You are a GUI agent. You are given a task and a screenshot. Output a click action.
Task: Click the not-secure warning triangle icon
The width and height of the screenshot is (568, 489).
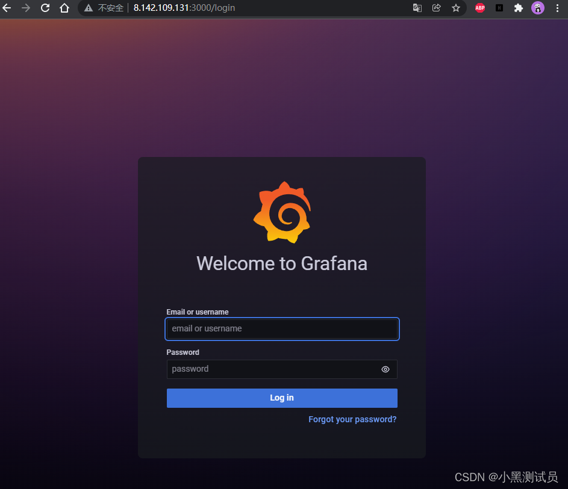pyautogui.click(x=89, y=8)
